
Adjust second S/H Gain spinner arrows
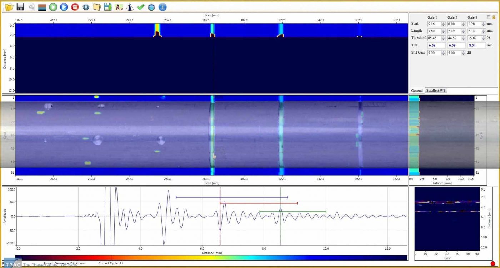[463, 53]
